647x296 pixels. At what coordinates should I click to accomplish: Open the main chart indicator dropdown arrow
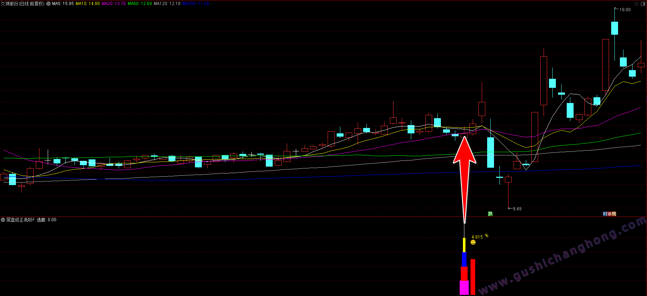(x=48, y=4)
